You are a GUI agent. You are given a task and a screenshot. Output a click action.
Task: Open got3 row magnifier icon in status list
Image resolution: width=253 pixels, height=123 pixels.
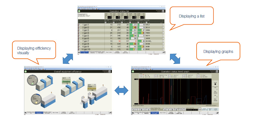[x=79, y=30]
